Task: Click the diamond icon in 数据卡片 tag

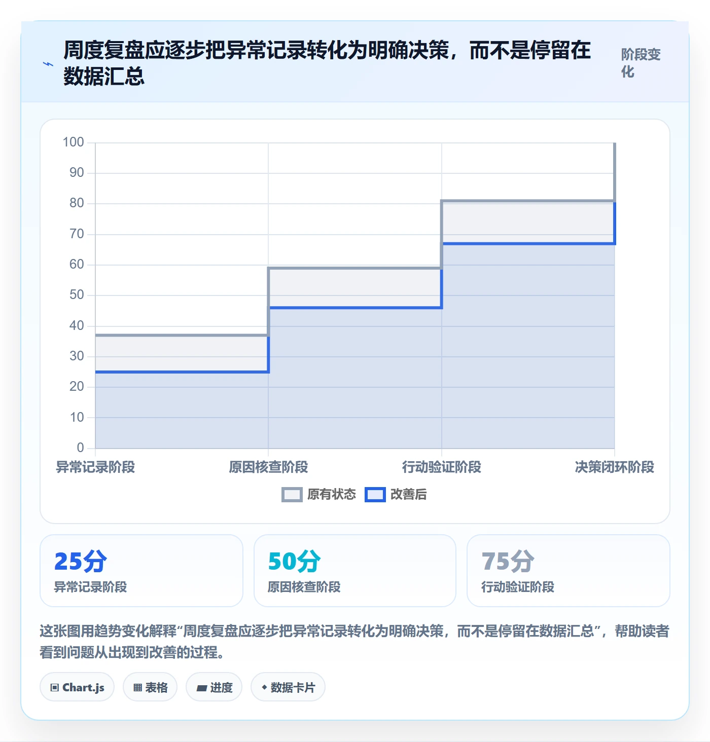Action: 264,687
